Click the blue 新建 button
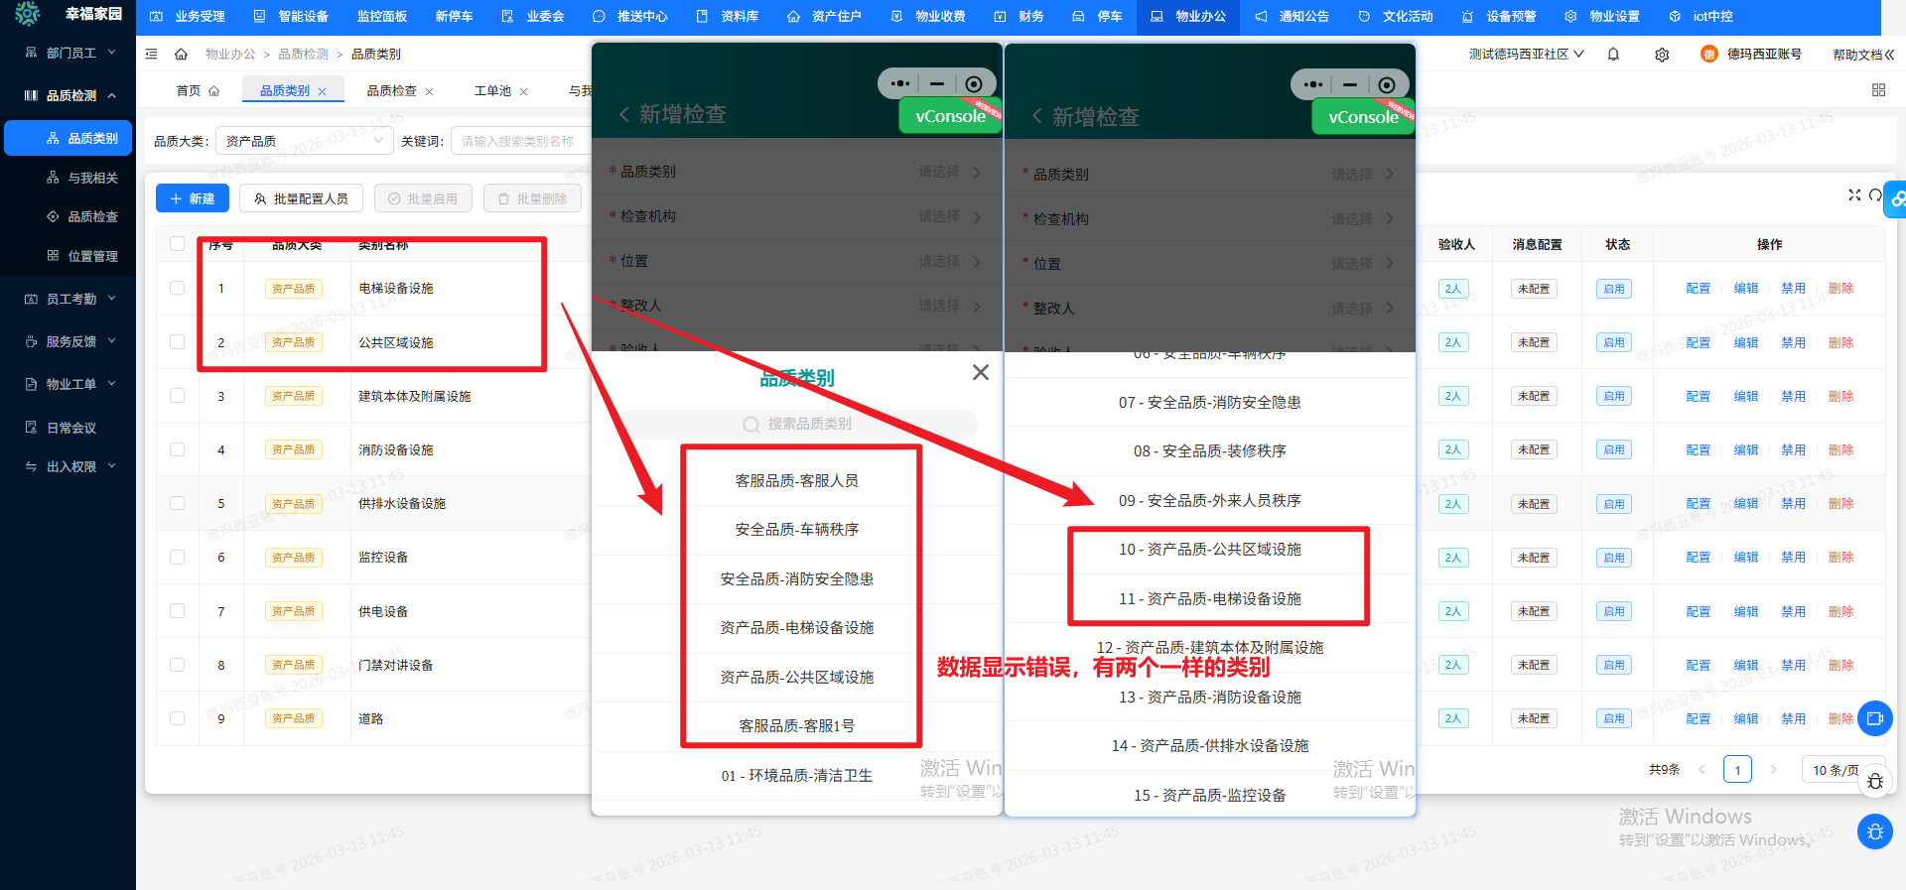Screen dimensions: 1906x890 pos(193,198)
